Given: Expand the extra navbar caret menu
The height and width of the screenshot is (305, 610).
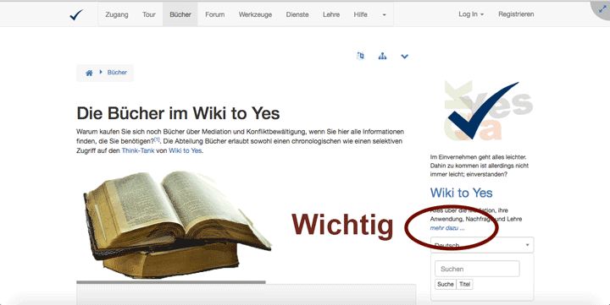Looking at the screenshot, I should tap(384, 14).
